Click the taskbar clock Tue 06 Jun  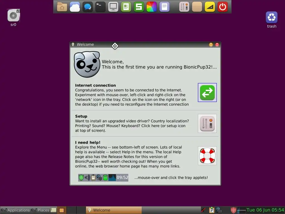[x=265, y=210]
